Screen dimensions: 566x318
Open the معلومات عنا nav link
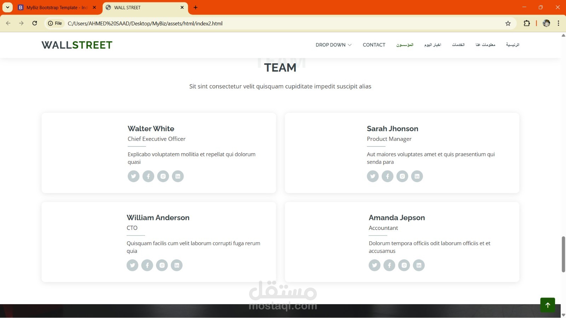485,45
